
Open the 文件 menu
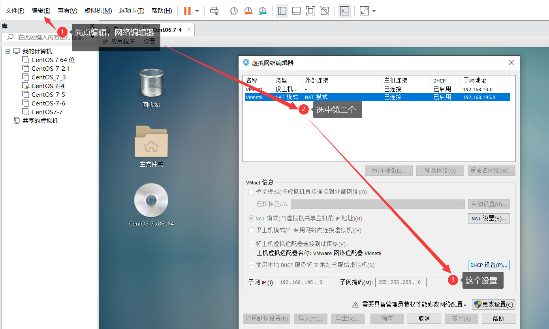pos(15,11)
